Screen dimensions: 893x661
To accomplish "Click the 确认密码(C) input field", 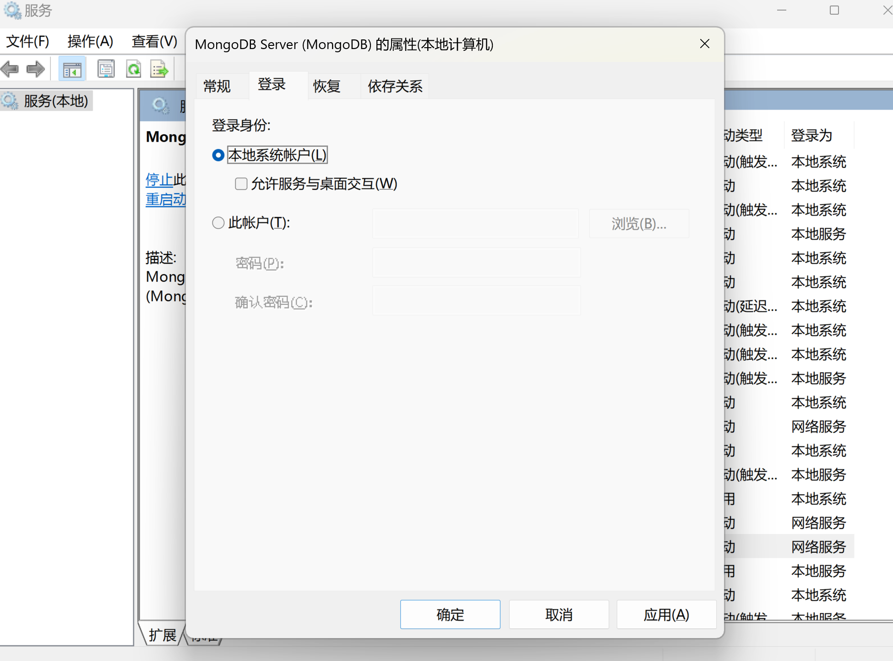I will click(476, 301).
